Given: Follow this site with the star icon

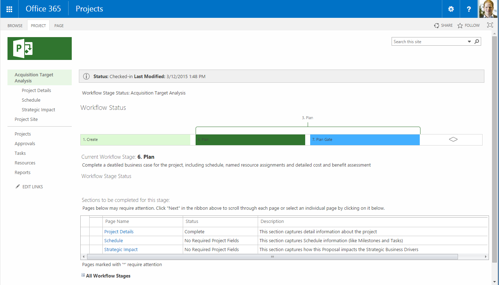Looking at the screenshot, I should click(x=460, y=26).
